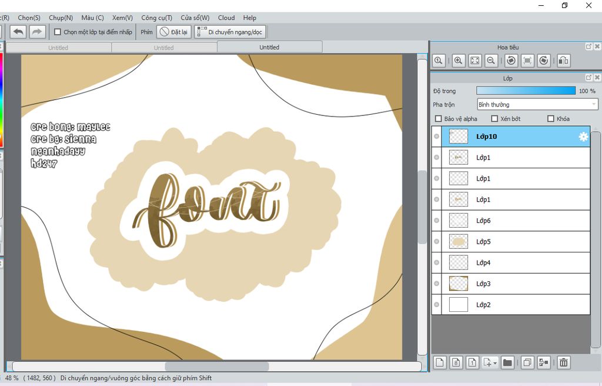Select the Lớp3 layer thumbnail
602x386 pixels.
(x=459, y=284)
